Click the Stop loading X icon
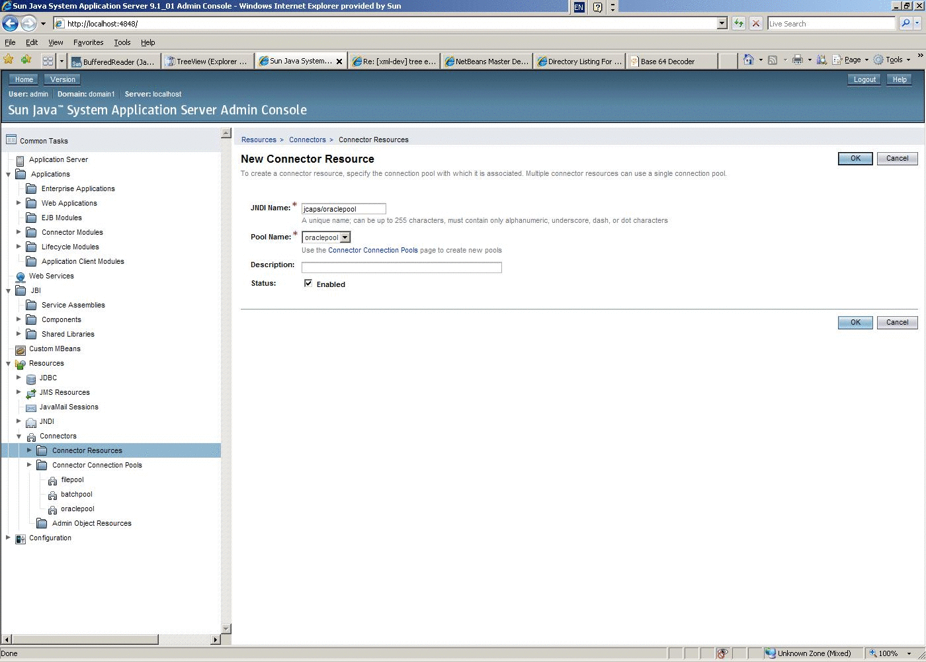The image size is (926, 662). [756, 23]
